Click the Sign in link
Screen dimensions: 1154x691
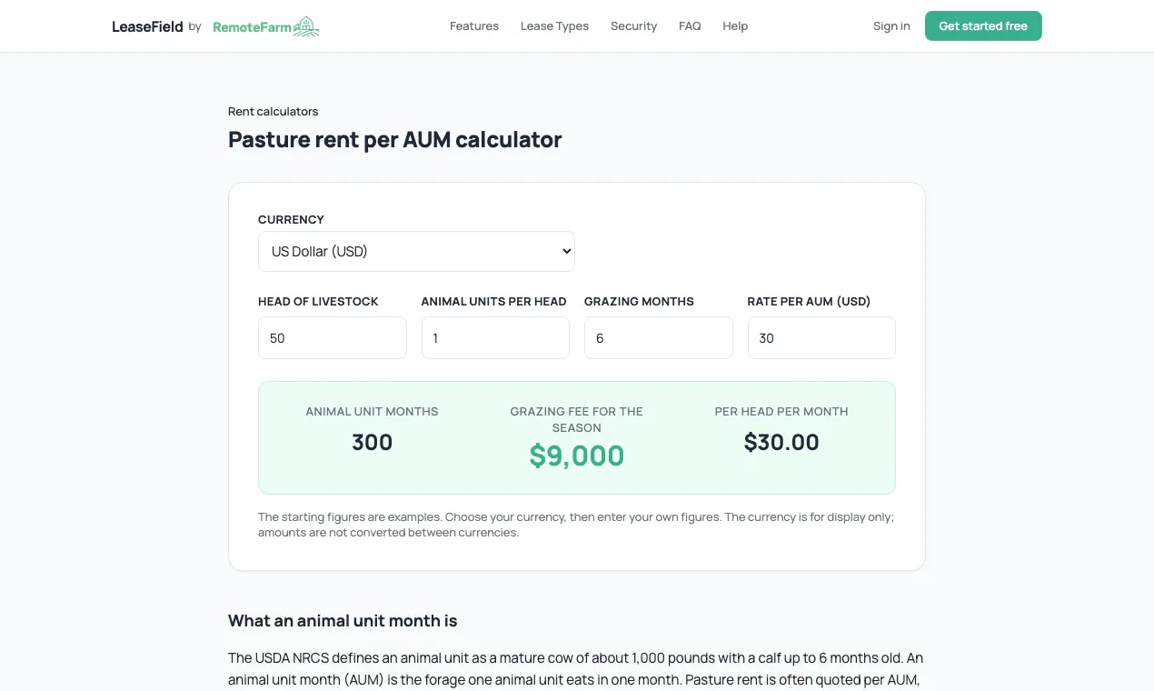pos(891,26)
